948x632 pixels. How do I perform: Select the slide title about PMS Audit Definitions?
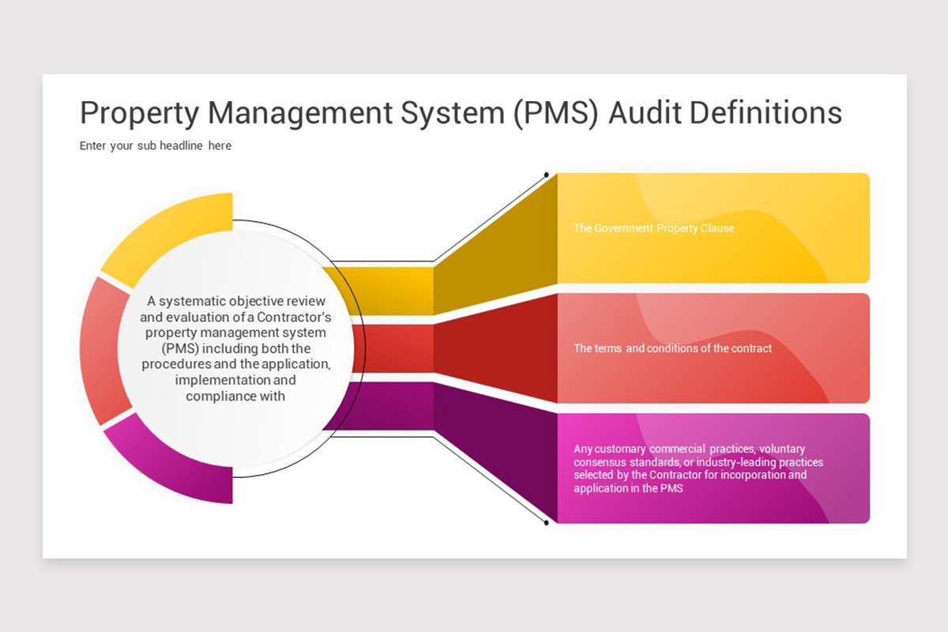[x=461, y=114]
